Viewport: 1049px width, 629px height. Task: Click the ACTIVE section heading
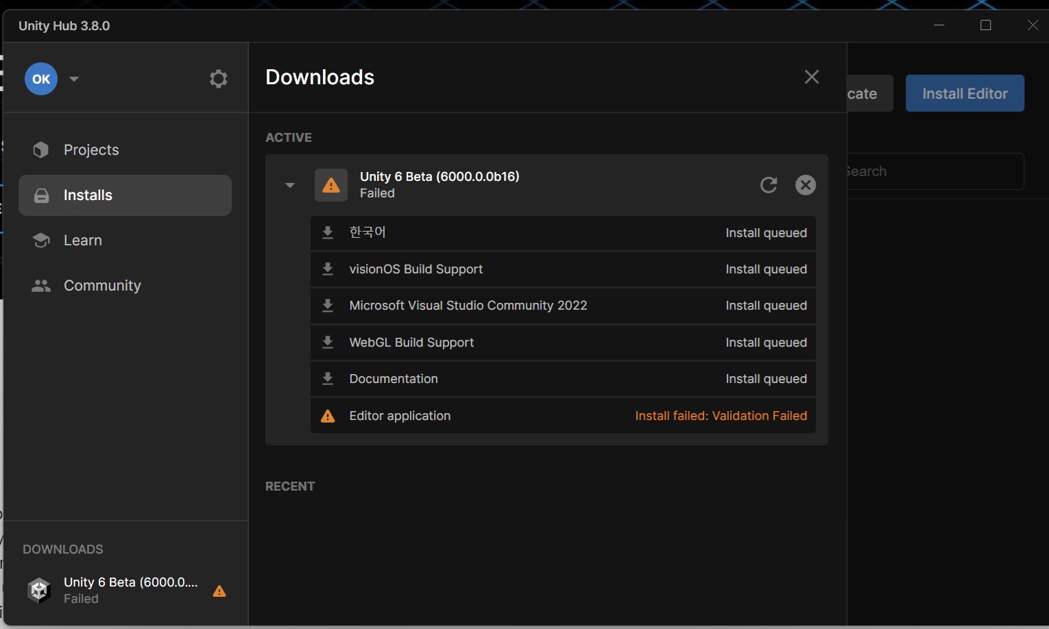coord(289,138)
